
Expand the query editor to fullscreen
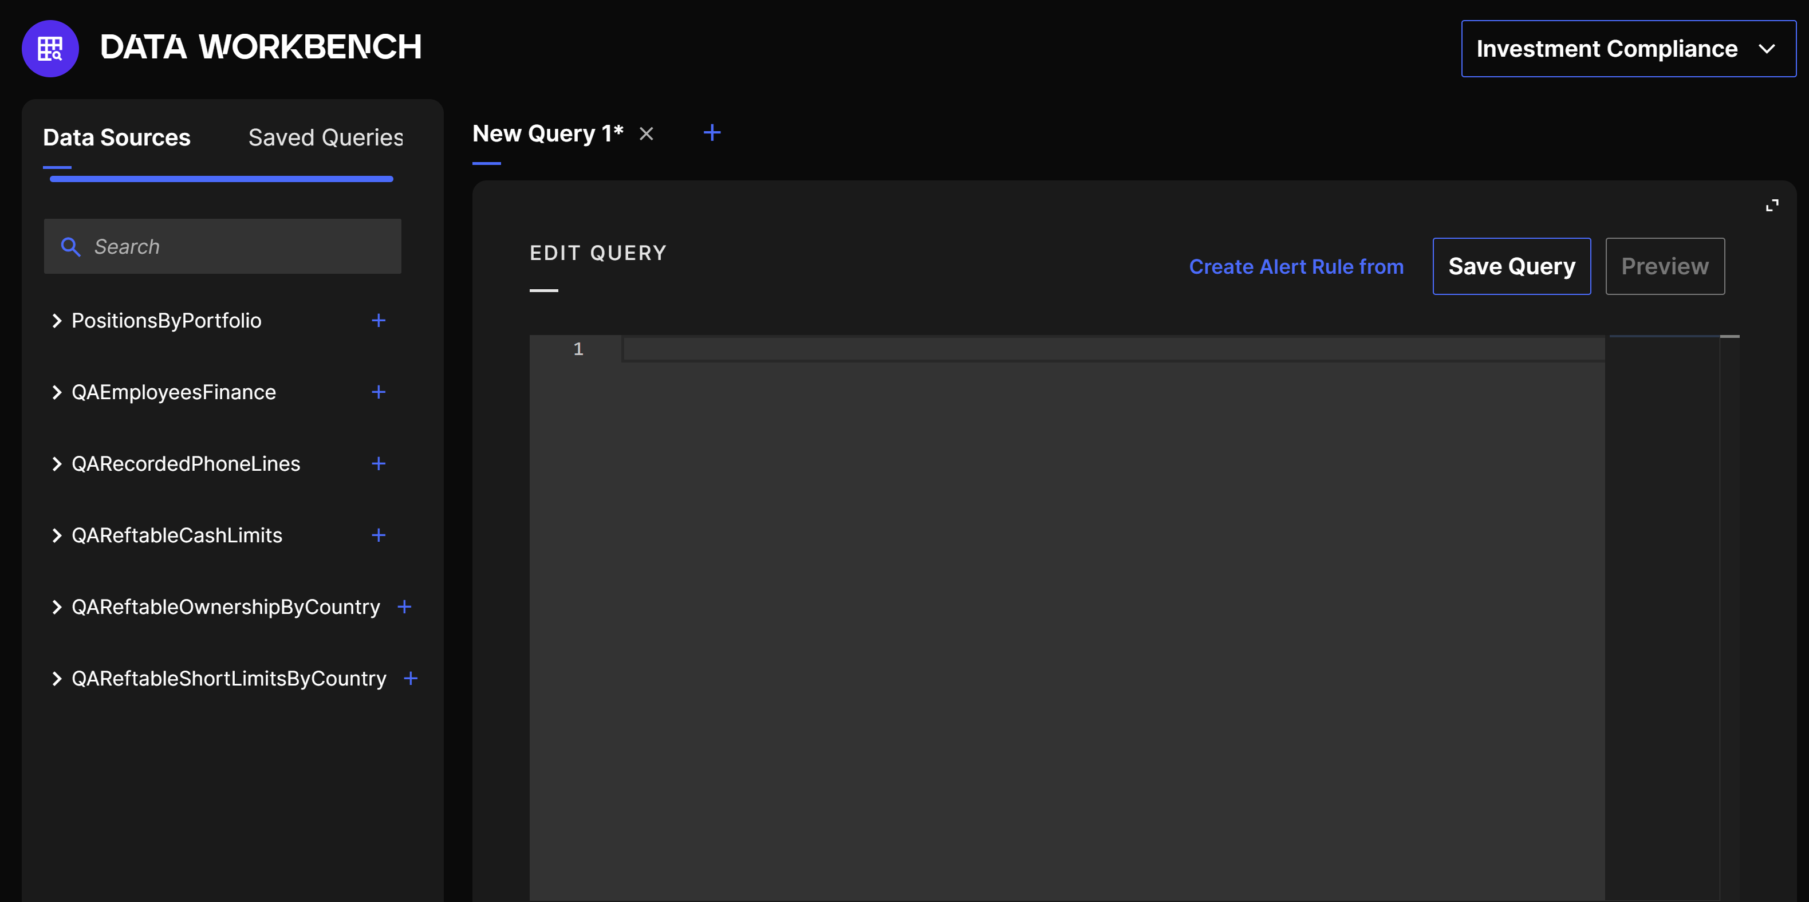tap(1772, 205)
